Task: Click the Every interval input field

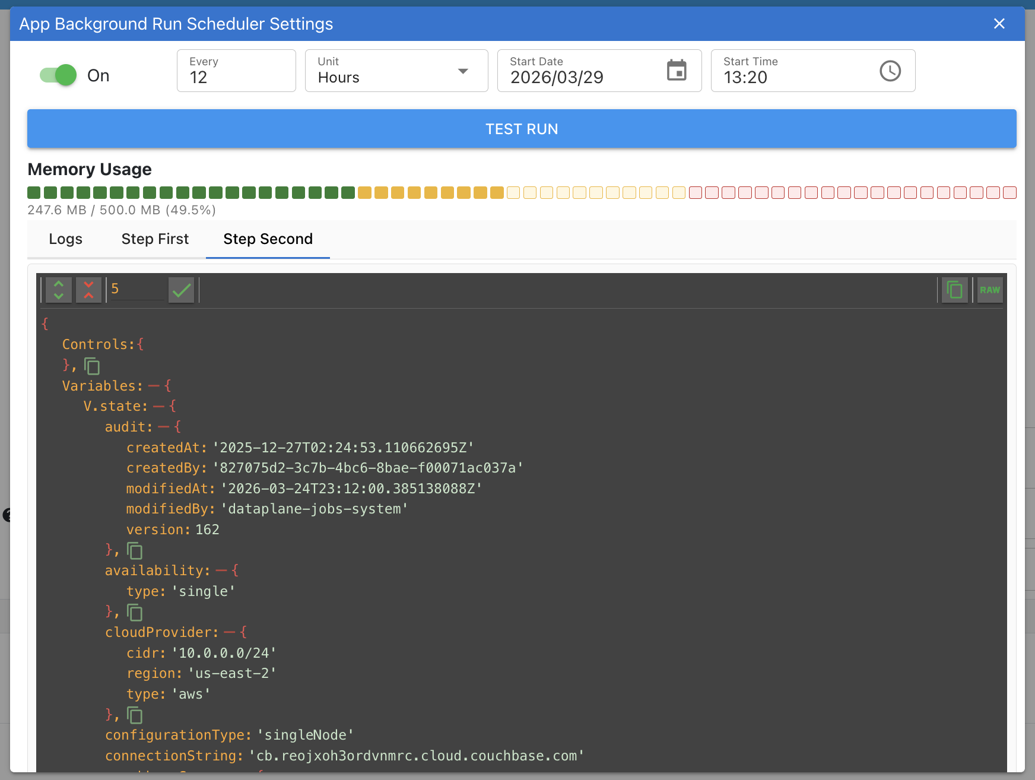Action: point(236,77)
